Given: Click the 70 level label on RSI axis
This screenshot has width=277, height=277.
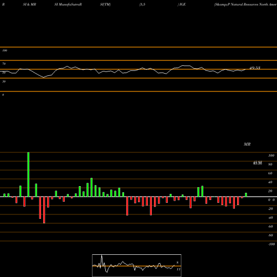Looking at the screenshot, I should coord(4,64).
